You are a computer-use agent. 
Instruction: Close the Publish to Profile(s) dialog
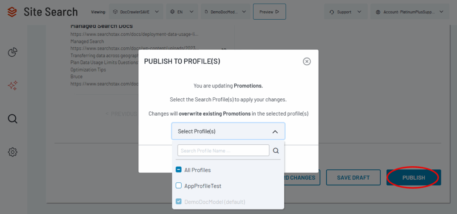click(x=307, y=62)
